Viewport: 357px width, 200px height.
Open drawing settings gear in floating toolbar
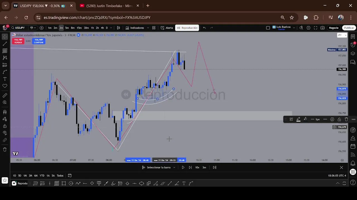point(332,119)
